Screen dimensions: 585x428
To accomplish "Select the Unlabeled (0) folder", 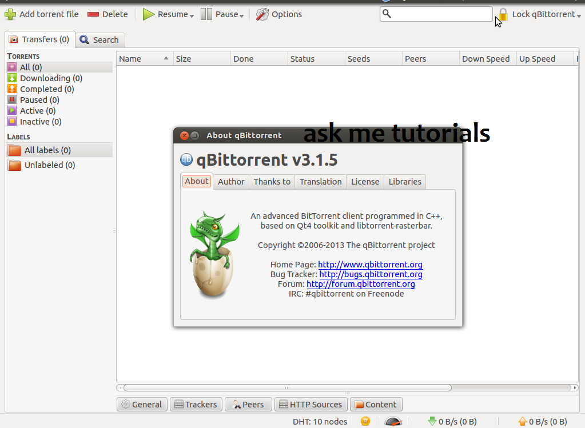I will [x=59, y=165].
